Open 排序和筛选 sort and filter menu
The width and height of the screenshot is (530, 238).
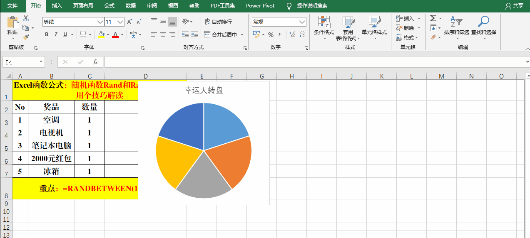[456, 27]
